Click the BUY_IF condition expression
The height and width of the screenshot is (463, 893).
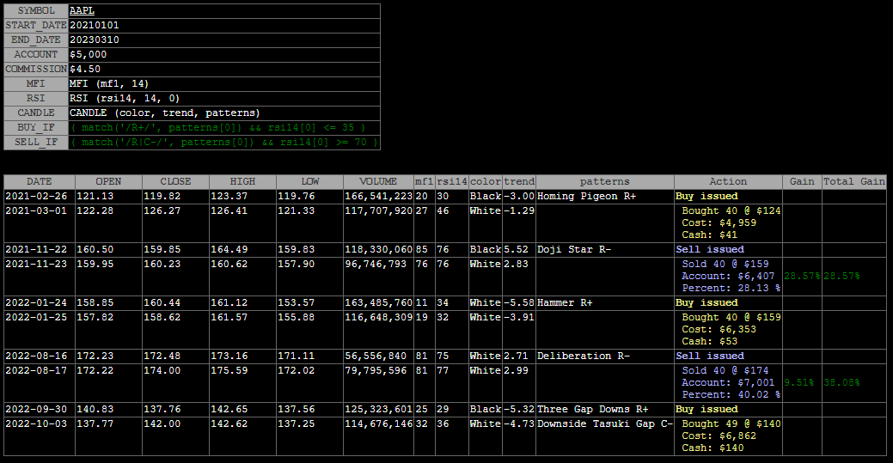[218, 128]
